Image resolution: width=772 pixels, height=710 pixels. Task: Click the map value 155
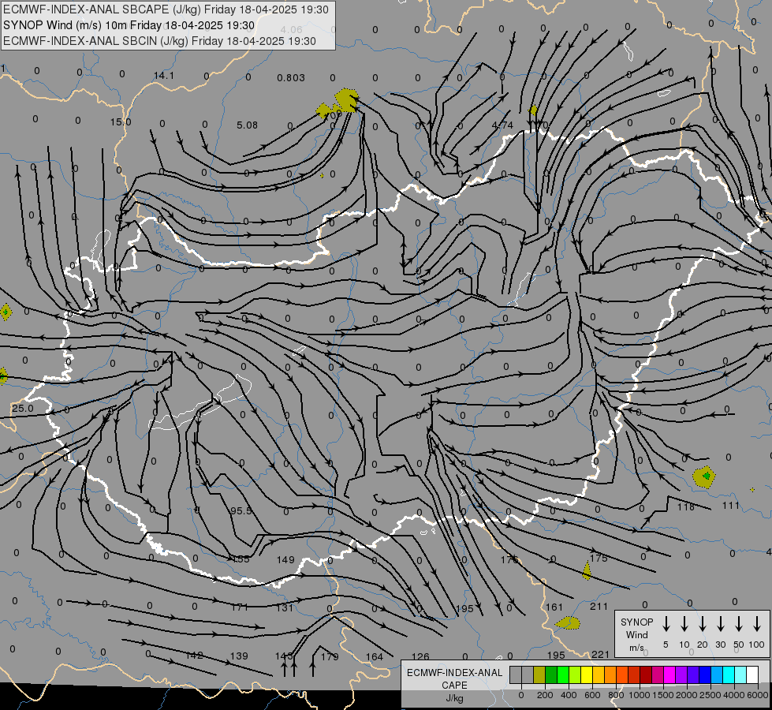[241, 559]
